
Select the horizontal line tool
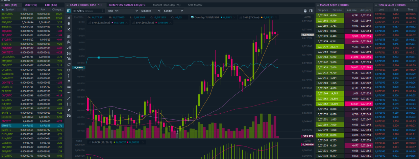[69, 93]
